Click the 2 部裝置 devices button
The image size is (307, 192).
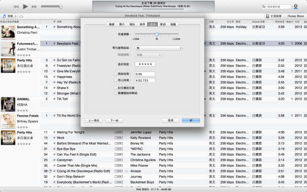[x=274, y=16]
